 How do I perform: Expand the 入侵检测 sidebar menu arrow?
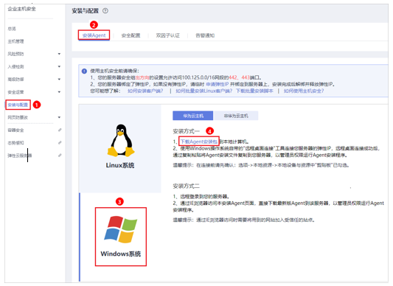pos(59,66)
